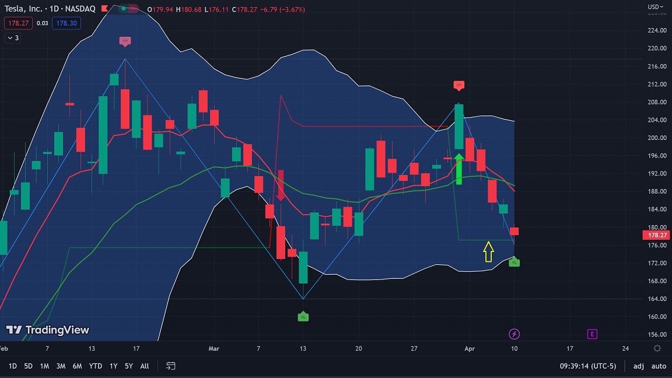Click the Apr date axis label

470,348
